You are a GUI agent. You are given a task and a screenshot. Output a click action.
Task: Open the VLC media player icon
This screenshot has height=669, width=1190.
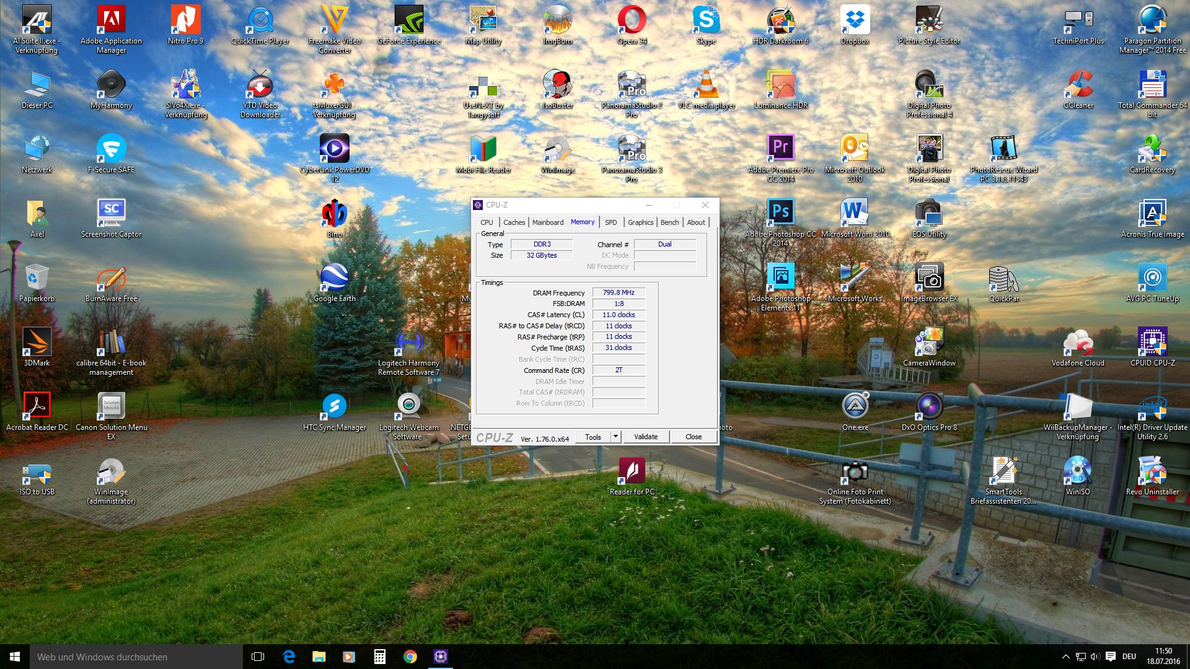pyautogui.click(x=706, y=85)
